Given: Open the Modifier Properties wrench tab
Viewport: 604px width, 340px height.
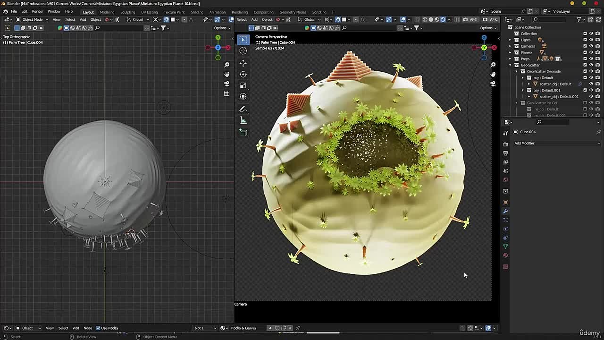Looking at the screenshot, I should pos(505,211).
